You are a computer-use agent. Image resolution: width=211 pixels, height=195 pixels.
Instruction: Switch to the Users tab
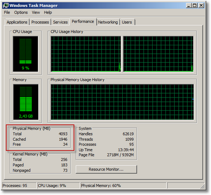[127, 22]
